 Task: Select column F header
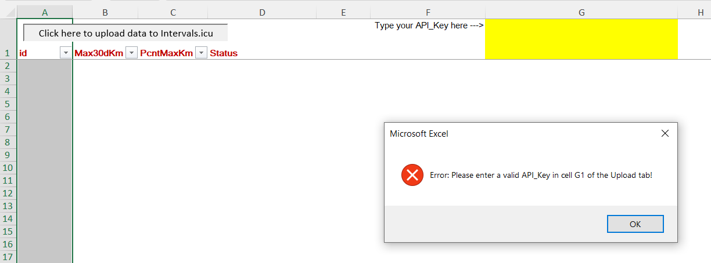coord(428,12)
